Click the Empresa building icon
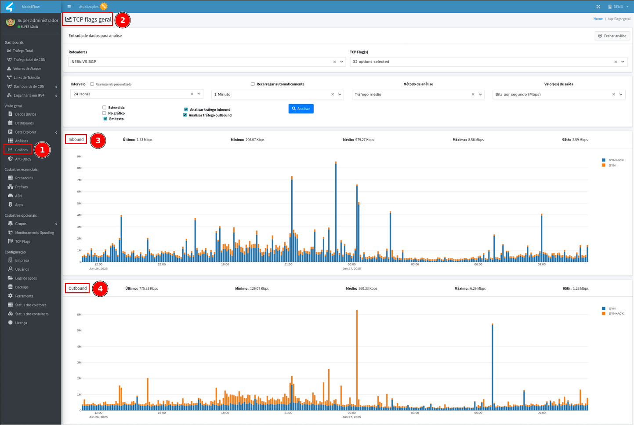This screenshot has width=634, height=425. click(11, 260)
